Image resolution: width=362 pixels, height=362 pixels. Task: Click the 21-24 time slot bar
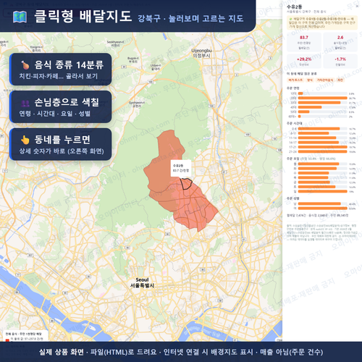pos(322,151)
